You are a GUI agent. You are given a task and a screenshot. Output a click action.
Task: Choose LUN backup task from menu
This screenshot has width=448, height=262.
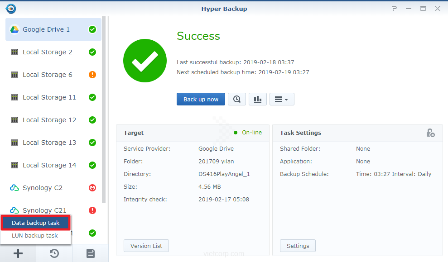point(35,236)
